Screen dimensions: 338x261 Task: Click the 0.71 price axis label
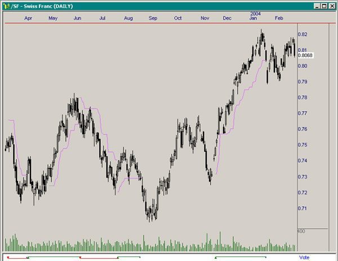click(x=303, y=208)
